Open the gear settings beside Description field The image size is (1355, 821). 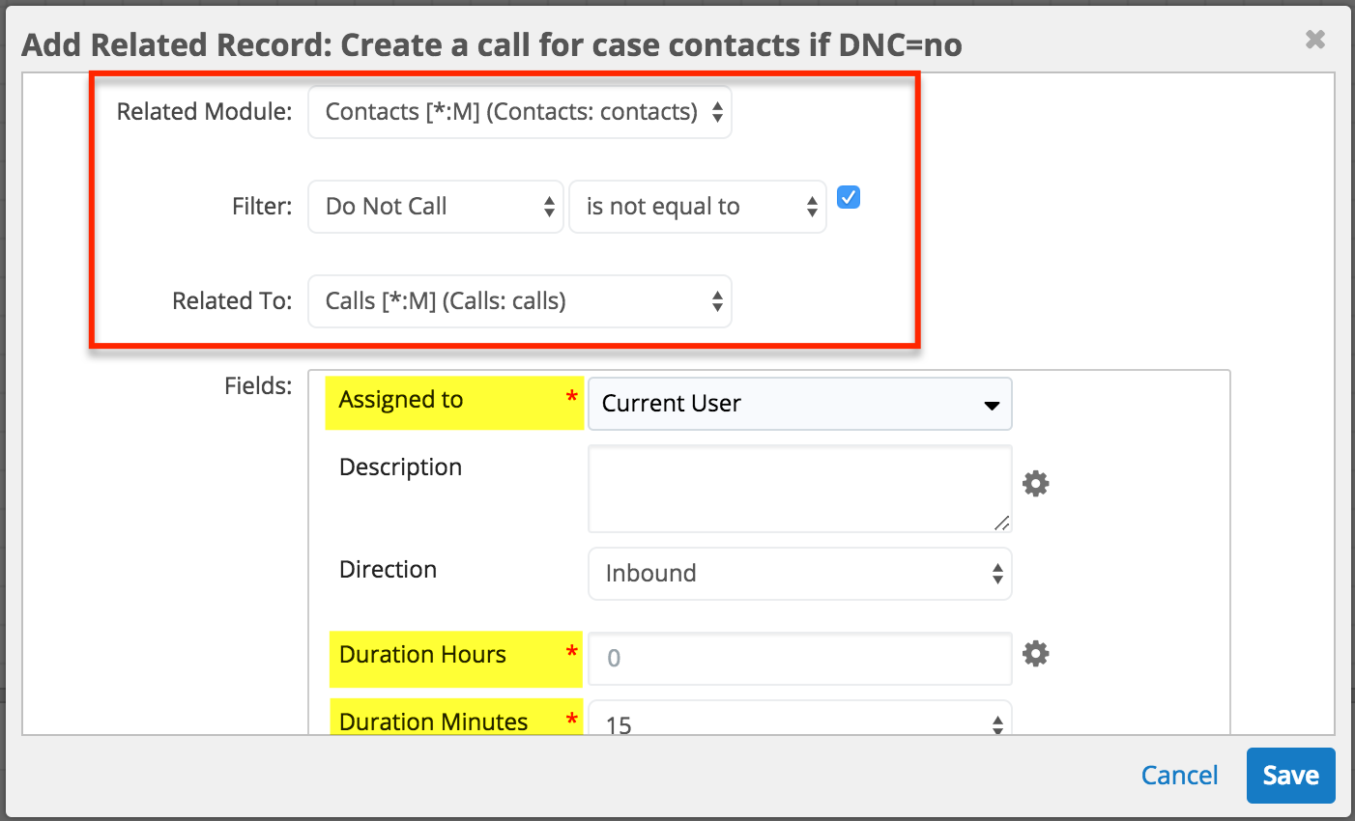1035,484
